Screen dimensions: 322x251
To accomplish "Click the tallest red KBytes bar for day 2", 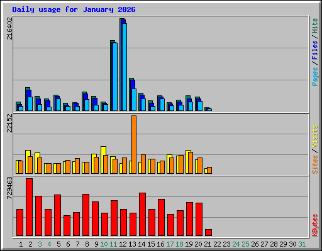I will point(30,207).
